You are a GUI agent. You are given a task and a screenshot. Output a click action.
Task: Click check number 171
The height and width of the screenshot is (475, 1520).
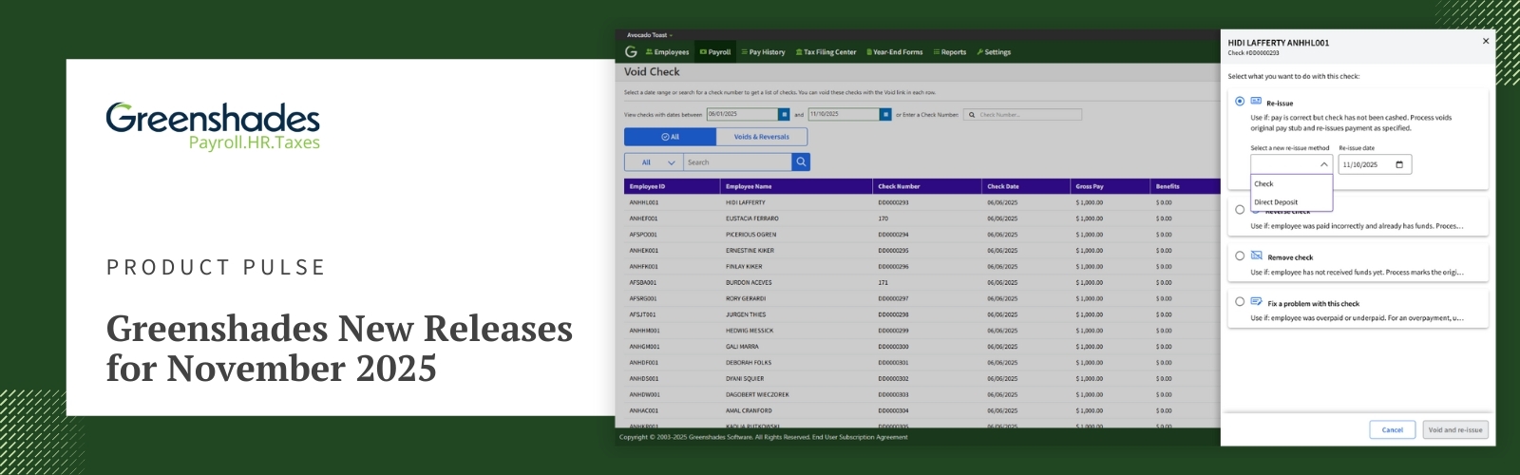click(883, 282)
